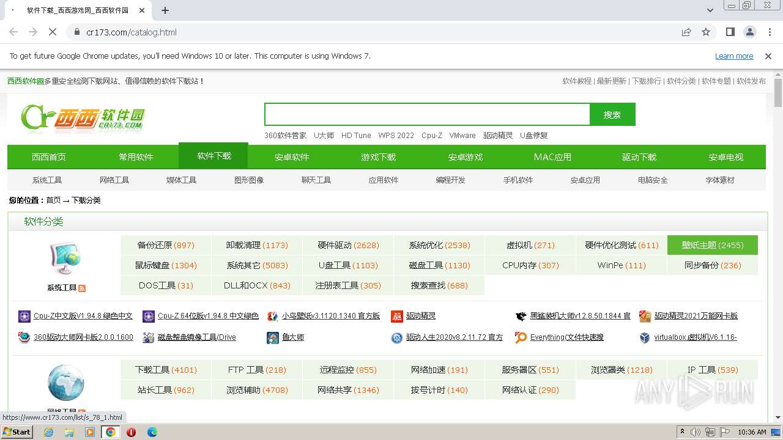Image resolution: width=783 pixels, height=440 pixels.
Task: Open 下载排行 in top links
Action: [647, 81]
